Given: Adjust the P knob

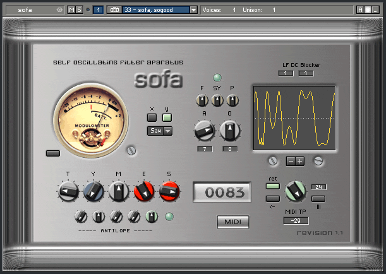Looking at the screenshot, I should 232,100.
